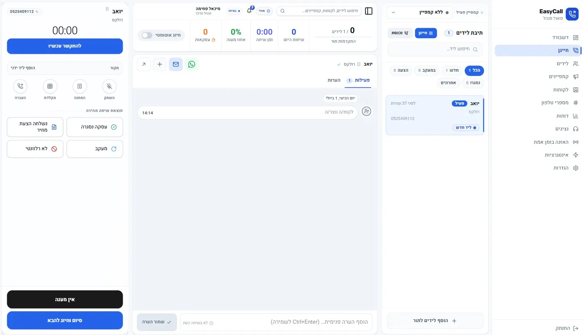The height and width of the screenshot is (335, 584).
Task: Put call on hold with המתנה icon
Action: (79, 86)
